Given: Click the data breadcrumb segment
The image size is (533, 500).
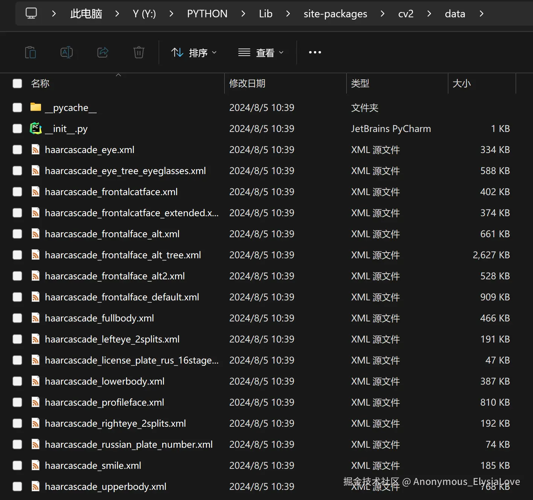Looking at the screenshot, I should pyautogui.click(x=455, y=14).
